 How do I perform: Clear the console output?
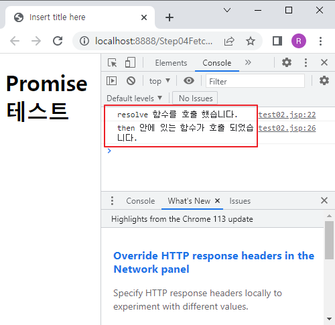pos(131,80)
